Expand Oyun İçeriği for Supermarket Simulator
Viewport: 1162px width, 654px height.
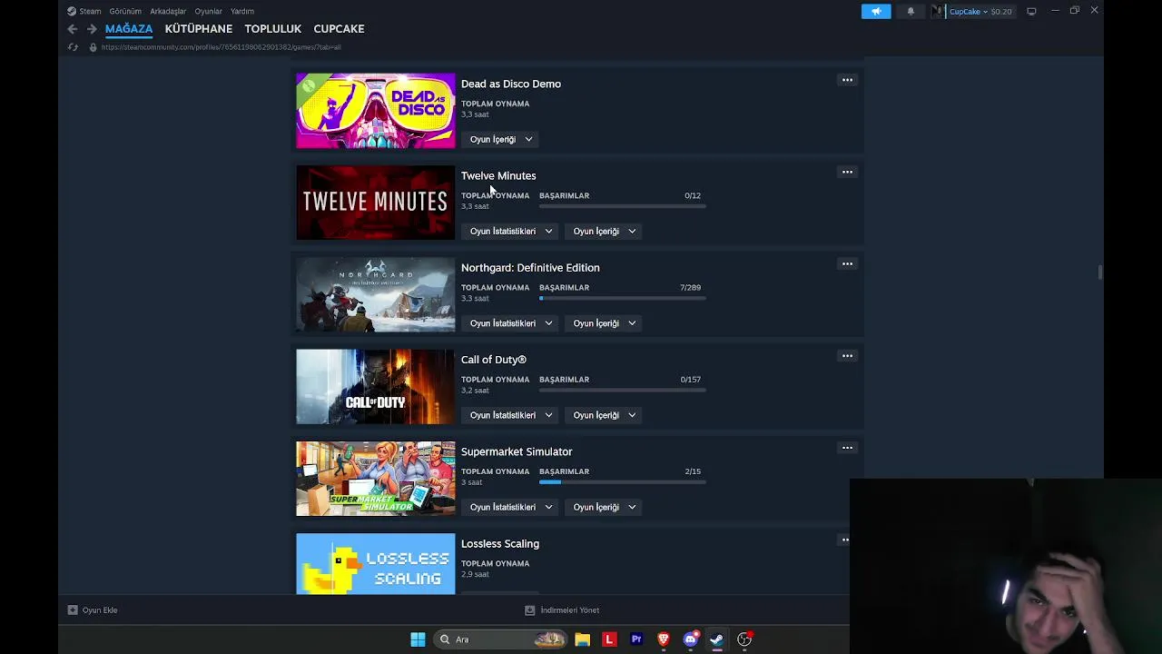click(x=605, y=507)
